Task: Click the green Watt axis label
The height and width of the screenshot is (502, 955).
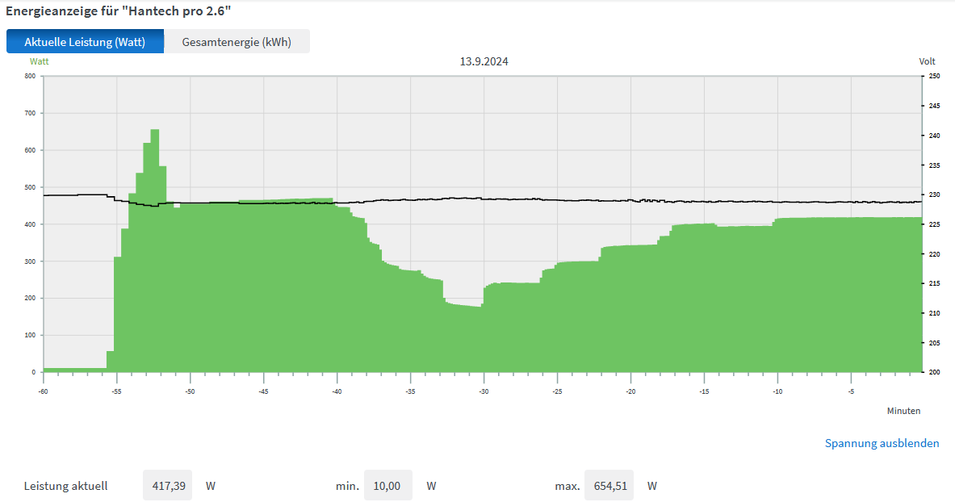Action: (x=39, y=61)
